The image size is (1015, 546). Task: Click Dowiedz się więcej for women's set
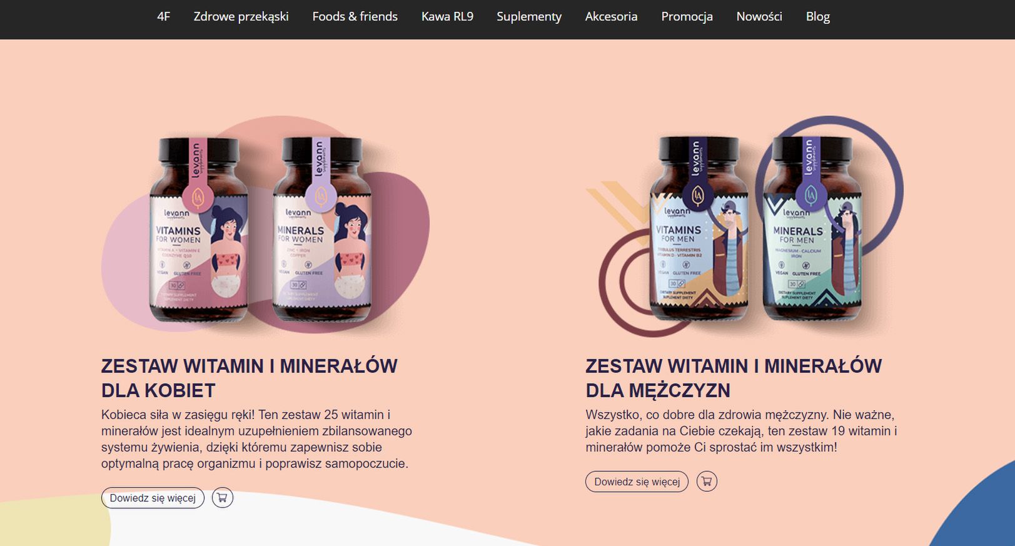pyautogui.click(x=153, y=498)
